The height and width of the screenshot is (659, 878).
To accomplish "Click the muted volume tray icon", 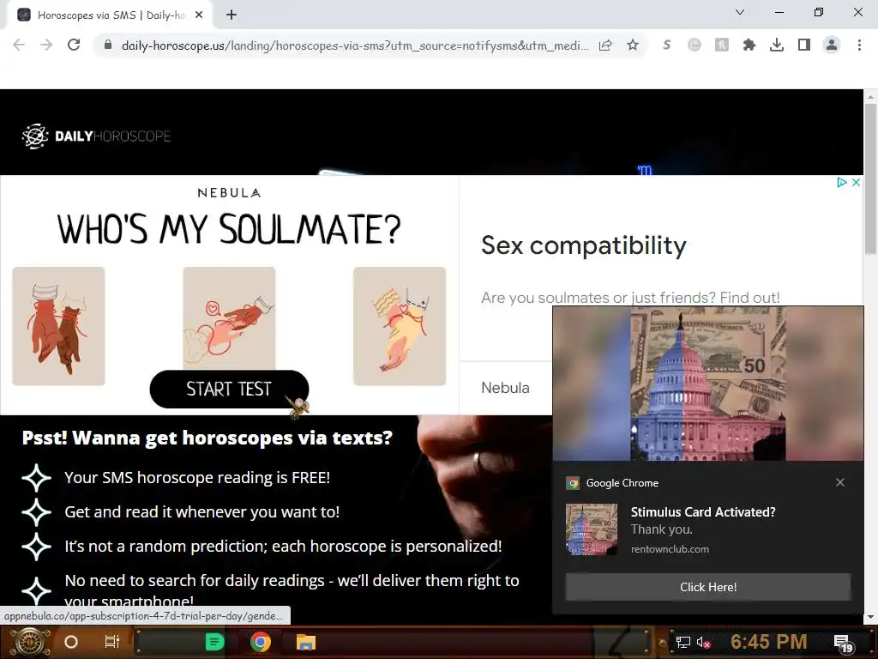I will [704, 642].
